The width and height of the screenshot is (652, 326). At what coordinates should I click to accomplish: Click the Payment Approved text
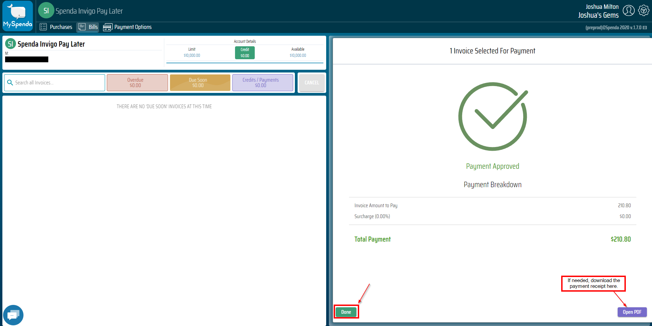492,166
